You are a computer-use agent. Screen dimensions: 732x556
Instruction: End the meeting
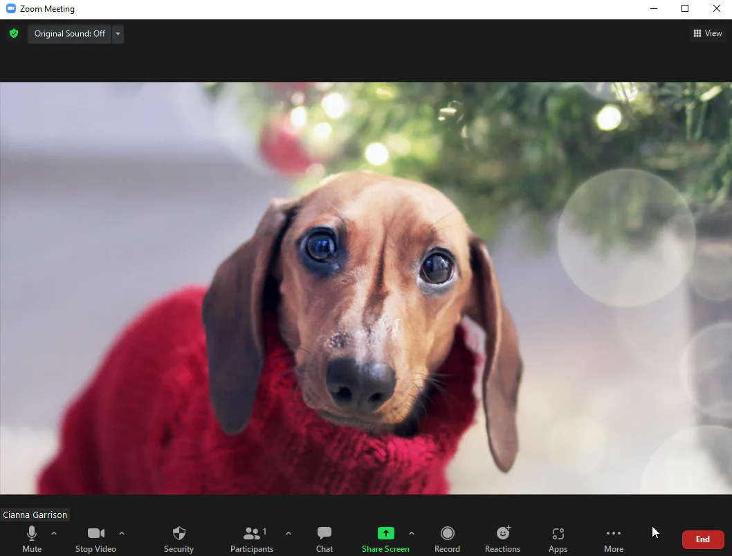[x=703, y=539]
